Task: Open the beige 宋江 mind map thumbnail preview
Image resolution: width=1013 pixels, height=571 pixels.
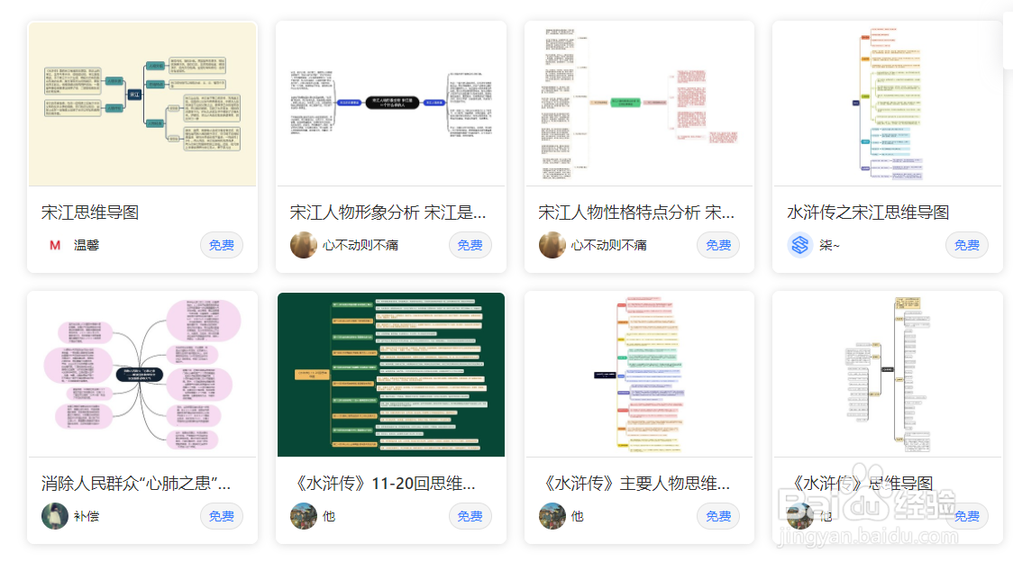Action: click(141, 102)
